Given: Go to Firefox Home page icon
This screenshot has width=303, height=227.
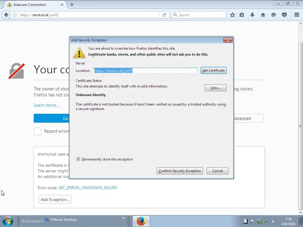Looking at the screenshot, I should 263,15.
